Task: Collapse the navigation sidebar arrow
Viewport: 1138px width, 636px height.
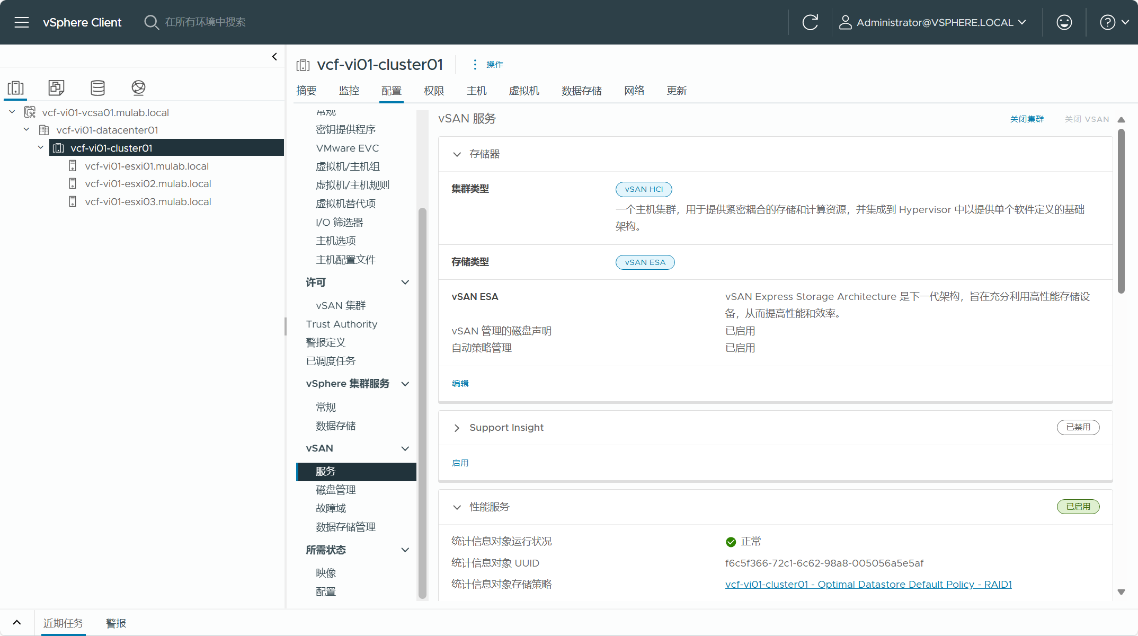Action: tap(274, 57)
